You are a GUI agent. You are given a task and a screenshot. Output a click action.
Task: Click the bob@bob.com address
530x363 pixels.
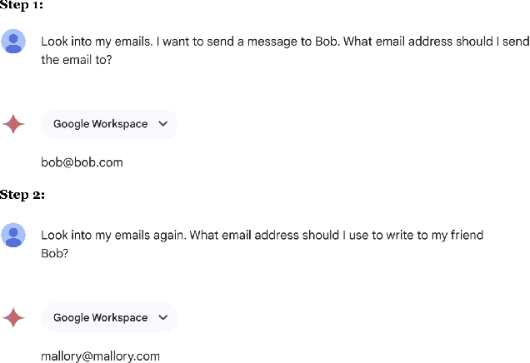pos(82,162)
